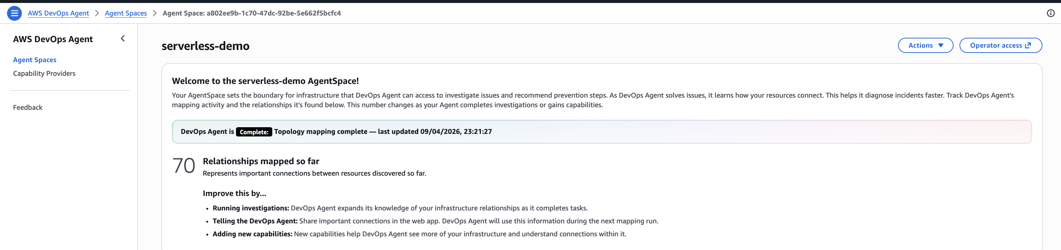Click the serverless-demo page title
The height and width of the screenshot is (250, 1061).
[x=205, y=46]
